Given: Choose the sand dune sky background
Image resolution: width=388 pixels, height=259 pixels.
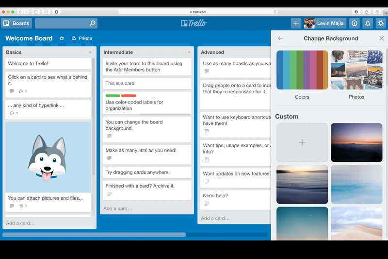Looking at the screenshot, I should pos(356,224).
